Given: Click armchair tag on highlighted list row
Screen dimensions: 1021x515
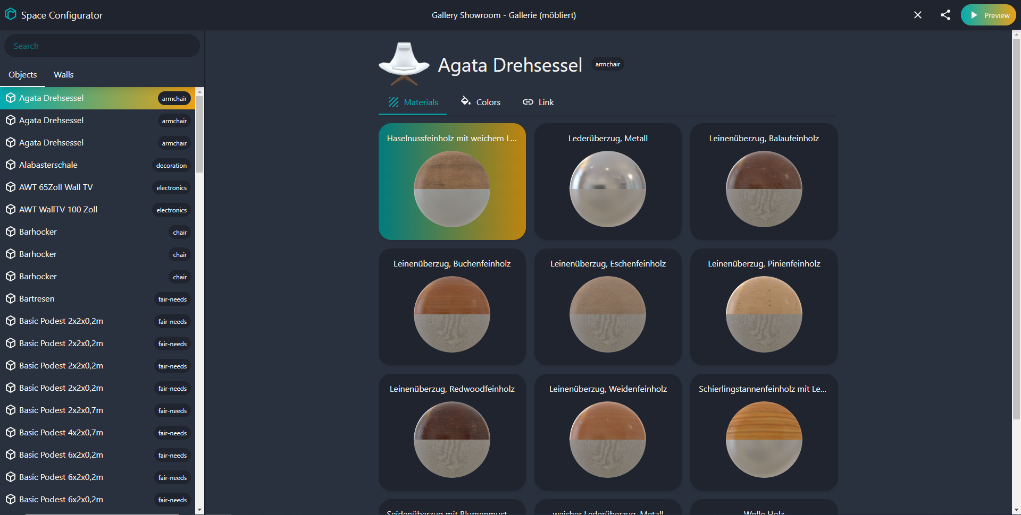Looking at the screenshot, I should tap(174, 99).
